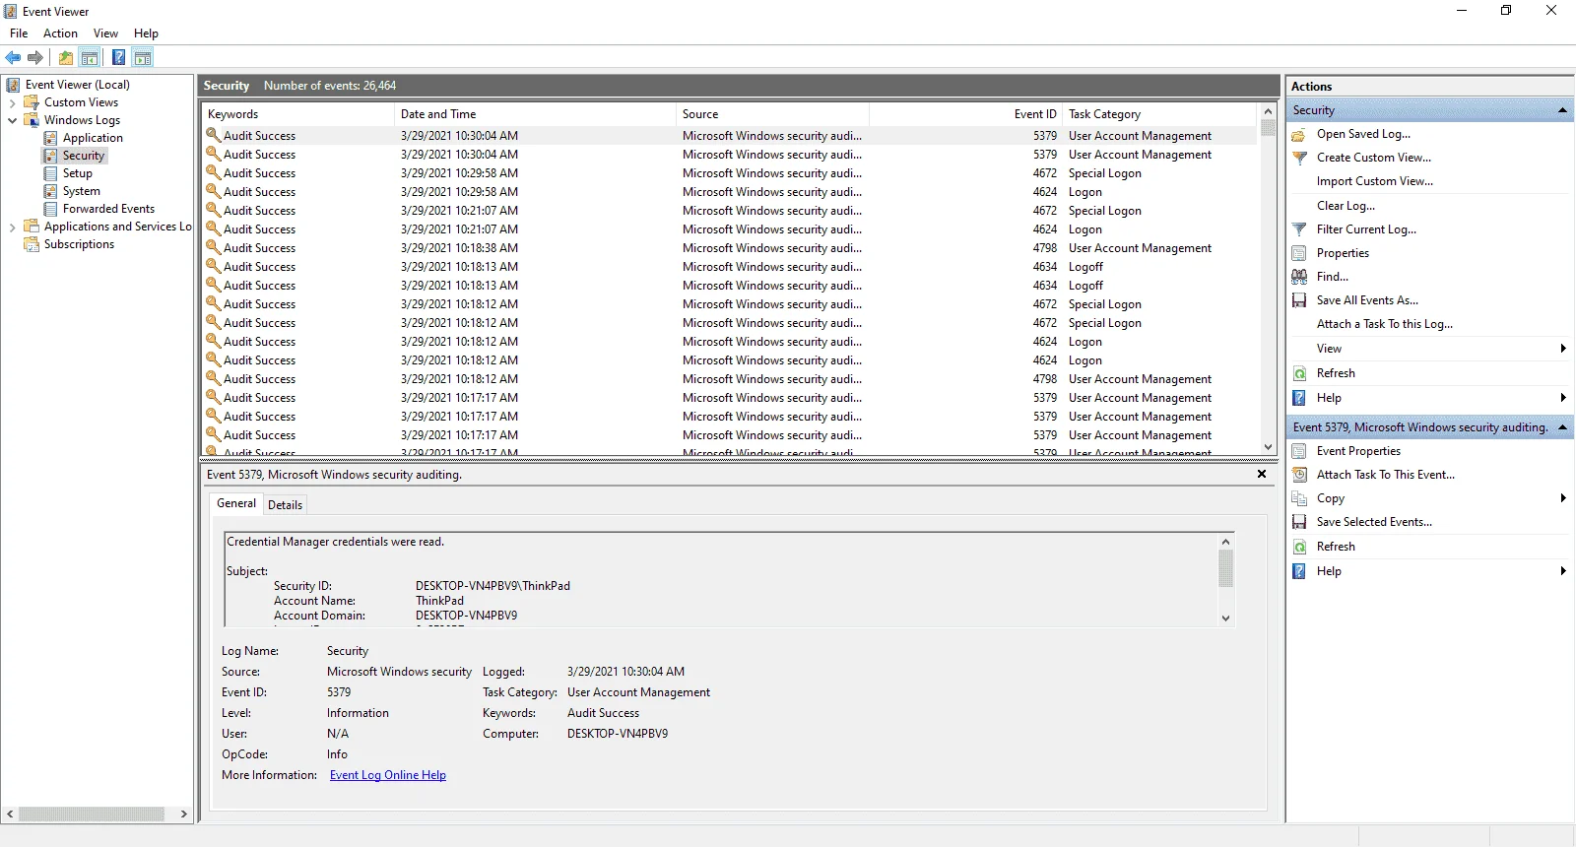Collapse the Security actions section header
This screenshot has width=1576, height=847.
click(1562, 110)
